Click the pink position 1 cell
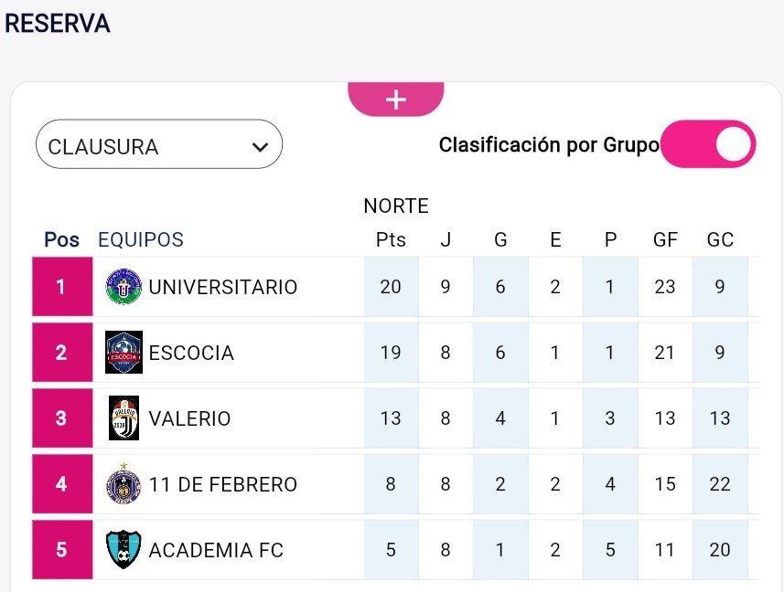 click(61, 287)
